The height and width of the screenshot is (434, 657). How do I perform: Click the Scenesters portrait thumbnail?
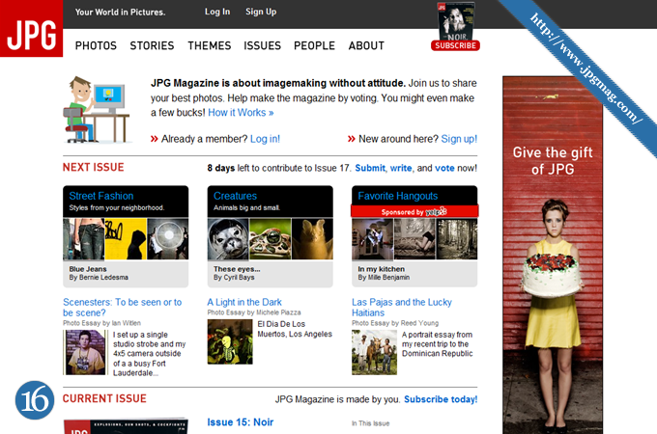[85, 352]
